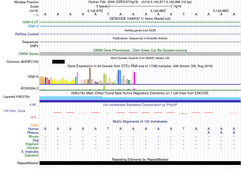Click the black dbSNP variant block
Viewport: 241px width, 169px height.
(58, 62)
